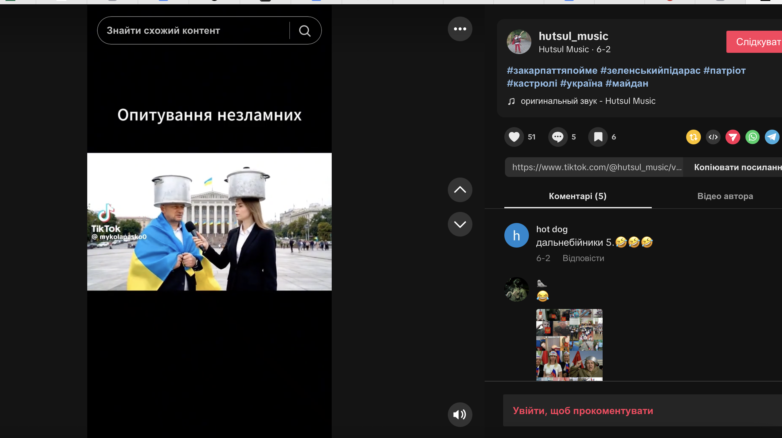Save video with bookmark icon
Image resolution: width=782 pixels, height=438 pixels.
tap(598, 137)
